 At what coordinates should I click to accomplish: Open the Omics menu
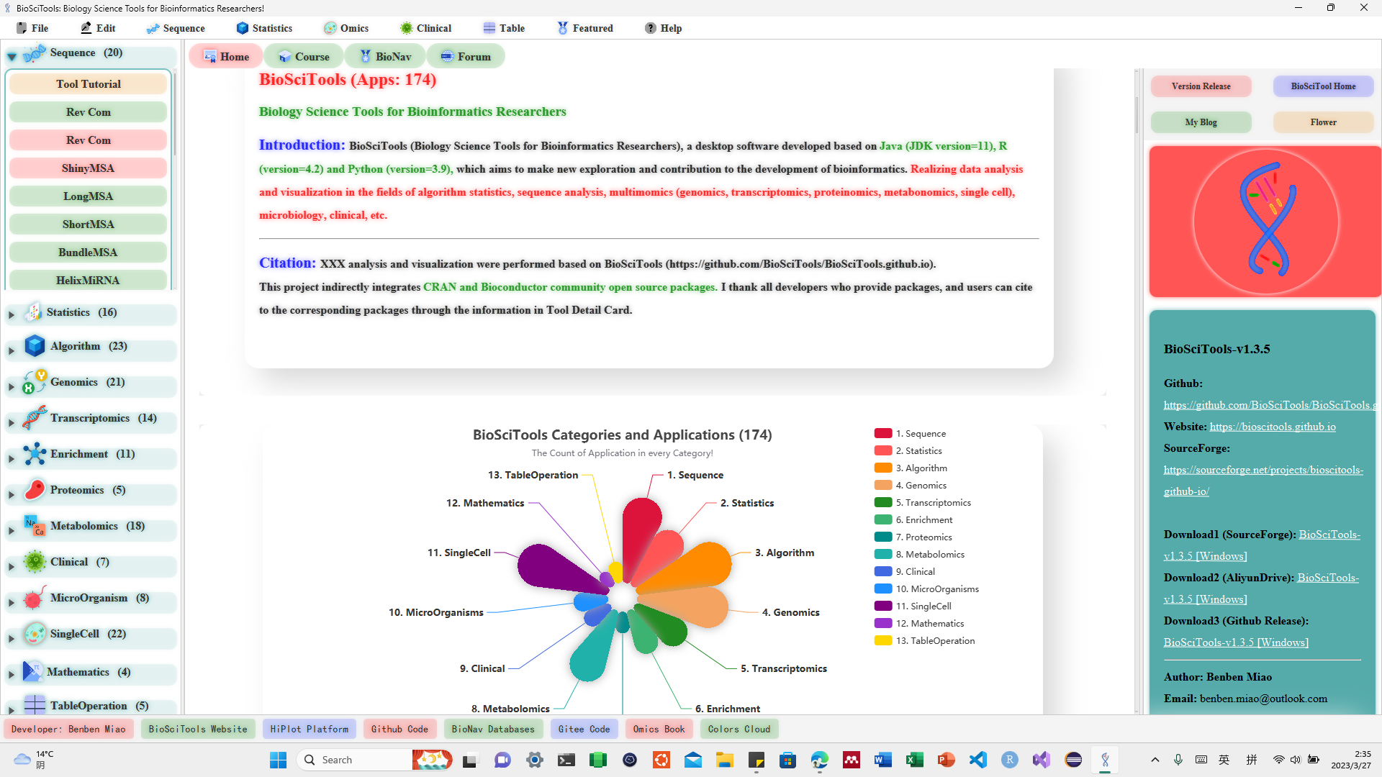tap(346, 28)
